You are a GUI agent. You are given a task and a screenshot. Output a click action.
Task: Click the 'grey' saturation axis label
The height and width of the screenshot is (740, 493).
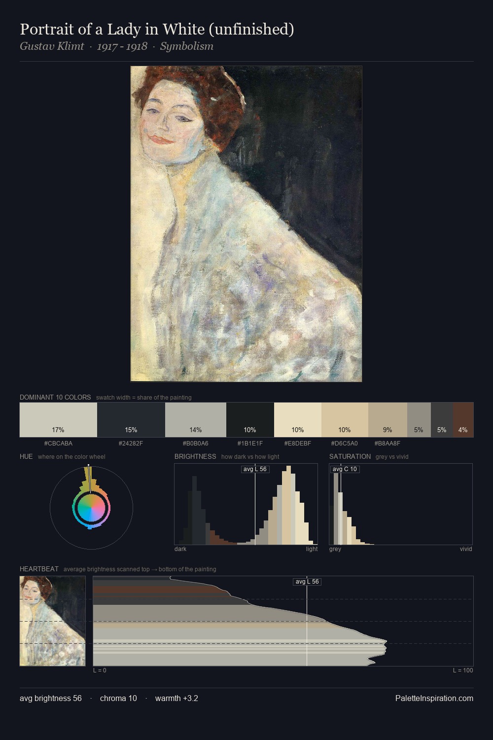tap(335, 549)
